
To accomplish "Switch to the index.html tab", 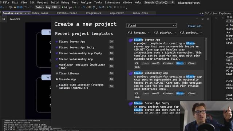I will click(x=140, y=13).
